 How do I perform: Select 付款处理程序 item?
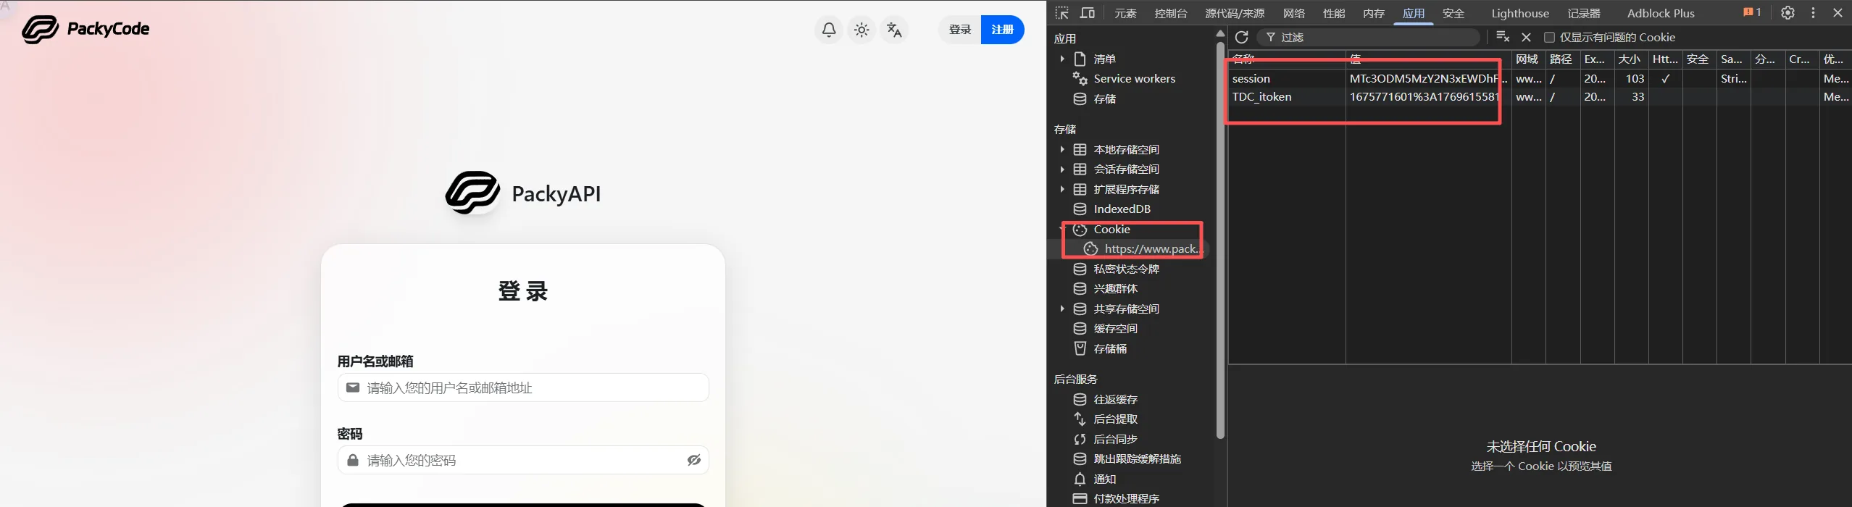1126,498
